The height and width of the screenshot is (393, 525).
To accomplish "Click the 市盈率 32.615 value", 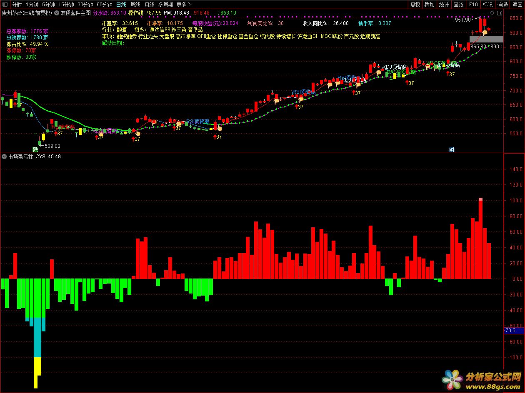I will click(x=120, y=23).
